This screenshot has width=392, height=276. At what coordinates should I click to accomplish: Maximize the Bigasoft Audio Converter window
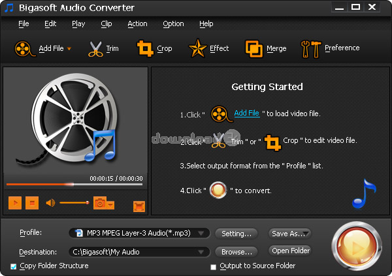click(x=355, y=7)
